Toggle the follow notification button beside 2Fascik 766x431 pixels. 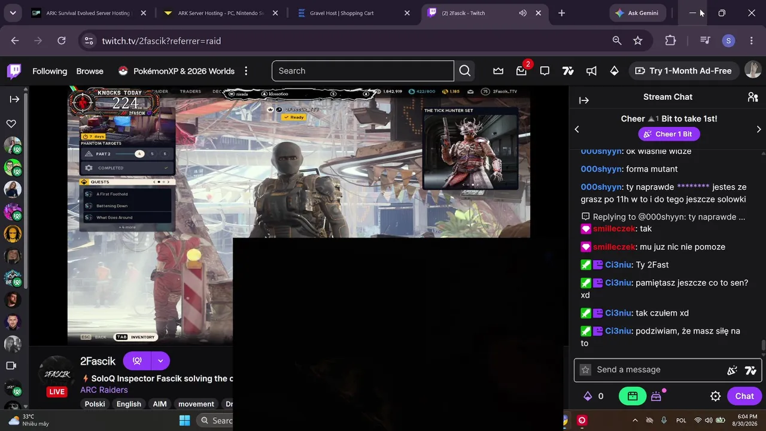(x=137, y=361)
